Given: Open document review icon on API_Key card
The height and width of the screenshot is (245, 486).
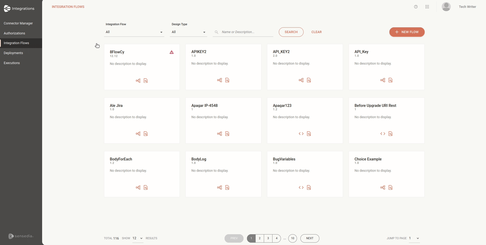Looking at the screenshot, I should pos(390,80).
